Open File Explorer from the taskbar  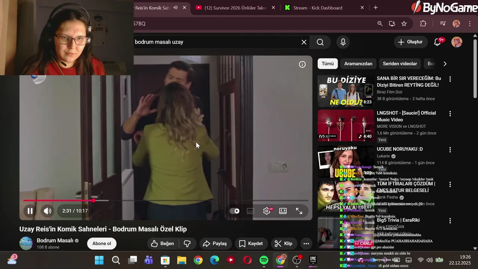pos(181,260)
